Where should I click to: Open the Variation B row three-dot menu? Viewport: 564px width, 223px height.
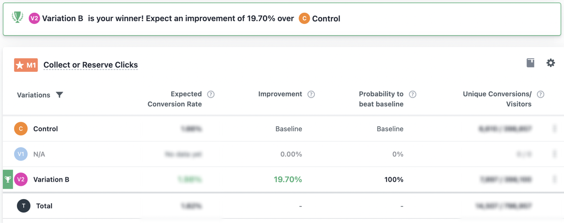coord(555,179)
